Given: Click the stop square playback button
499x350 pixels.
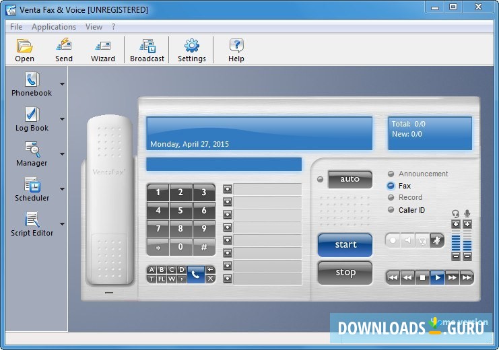Looking at the screenshot, I should click(x=422, y=278).
